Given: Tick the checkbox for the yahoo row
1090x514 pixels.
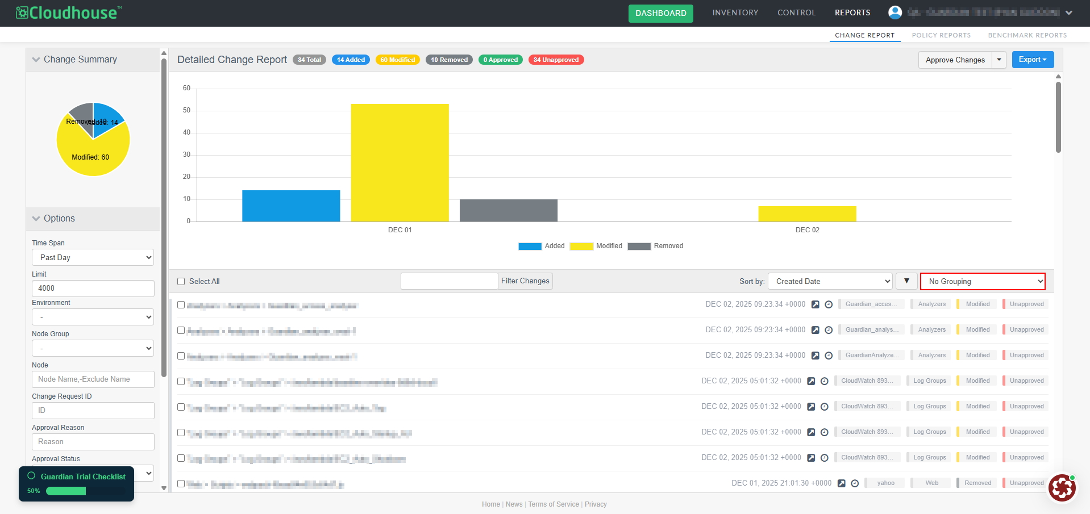Looking at the screenshot, I should (x=181, y=484).
